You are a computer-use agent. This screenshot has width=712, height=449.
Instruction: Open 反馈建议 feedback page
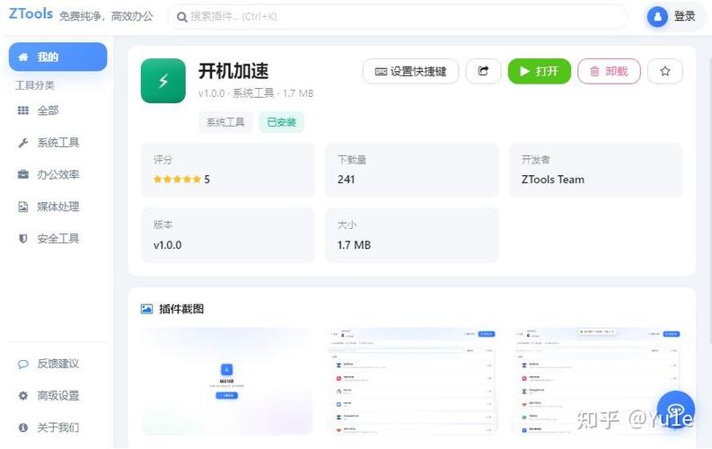point(57,364)
